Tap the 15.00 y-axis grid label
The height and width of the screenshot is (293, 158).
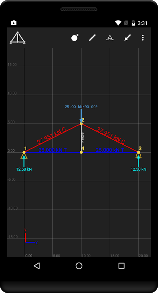click(12, 65)
